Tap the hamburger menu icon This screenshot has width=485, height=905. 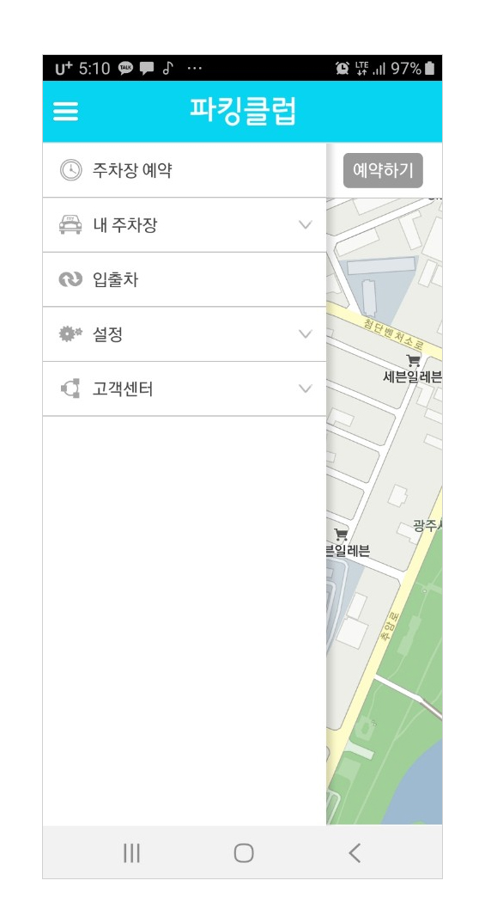click(65, 111)
